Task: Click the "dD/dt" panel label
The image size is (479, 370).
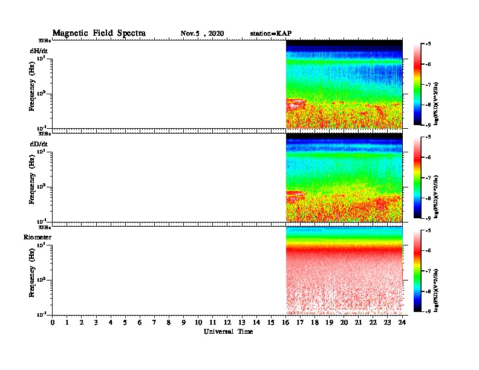Action: click(39, 144)
